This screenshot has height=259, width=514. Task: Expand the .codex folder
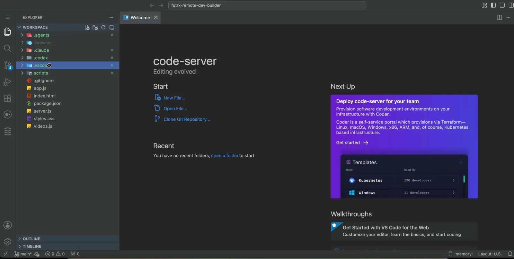pyautogui.click(x=67, y=58)
